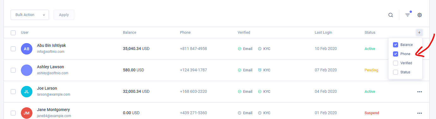Click the JL avatar circle
The image size is (436, 119).
coord(27,92)
